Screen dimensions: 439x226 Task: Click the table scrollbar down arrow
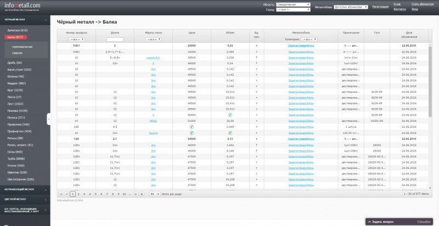pos(430,188)
